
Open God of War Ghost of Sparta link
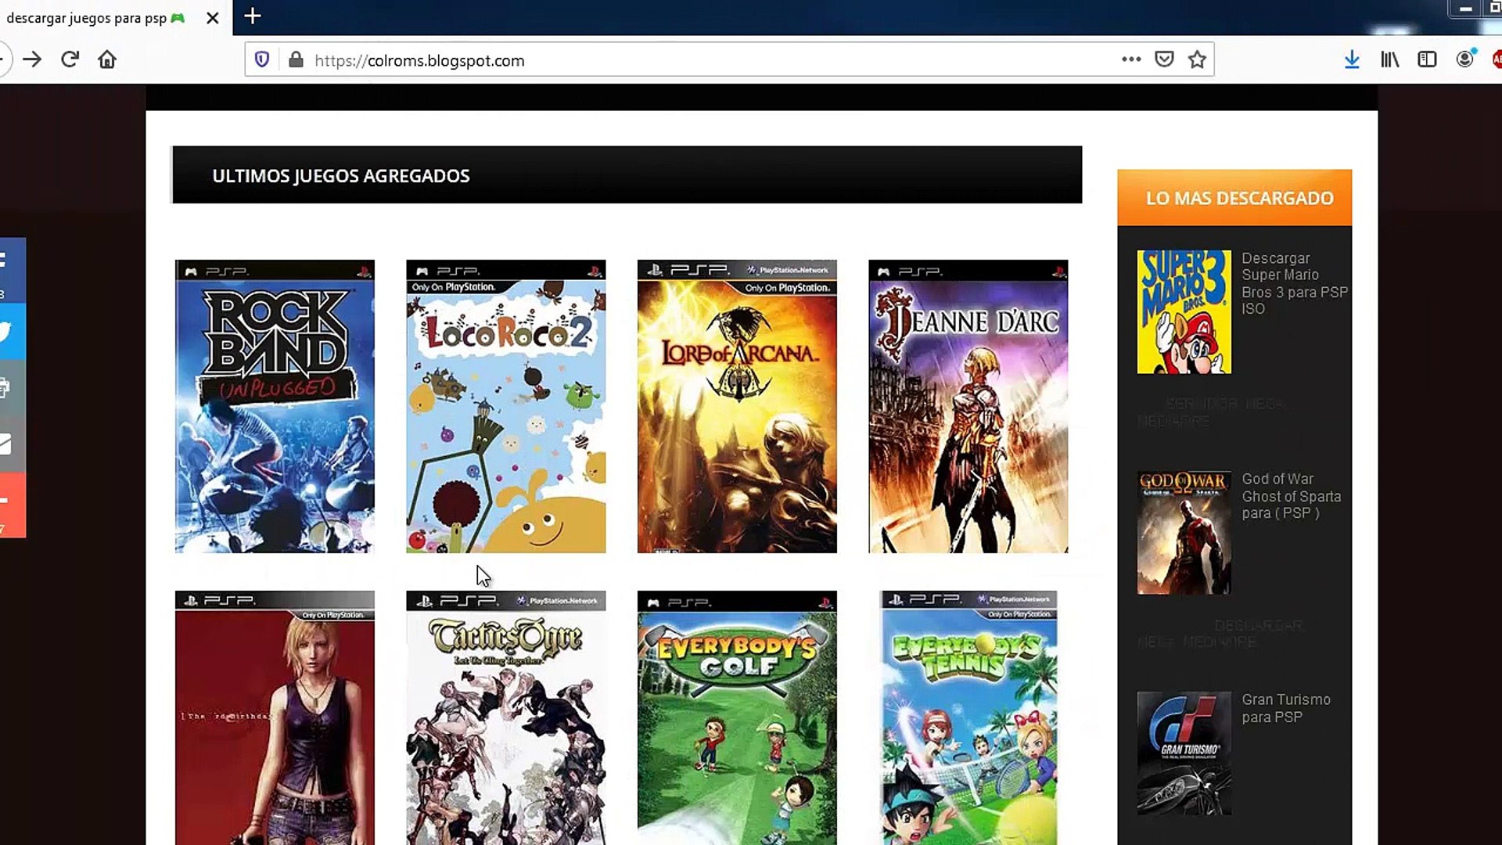tap(1291, 496)
